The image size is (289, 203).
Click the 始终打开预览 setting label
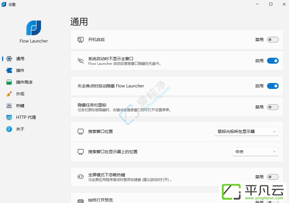[x=101, y=200]
